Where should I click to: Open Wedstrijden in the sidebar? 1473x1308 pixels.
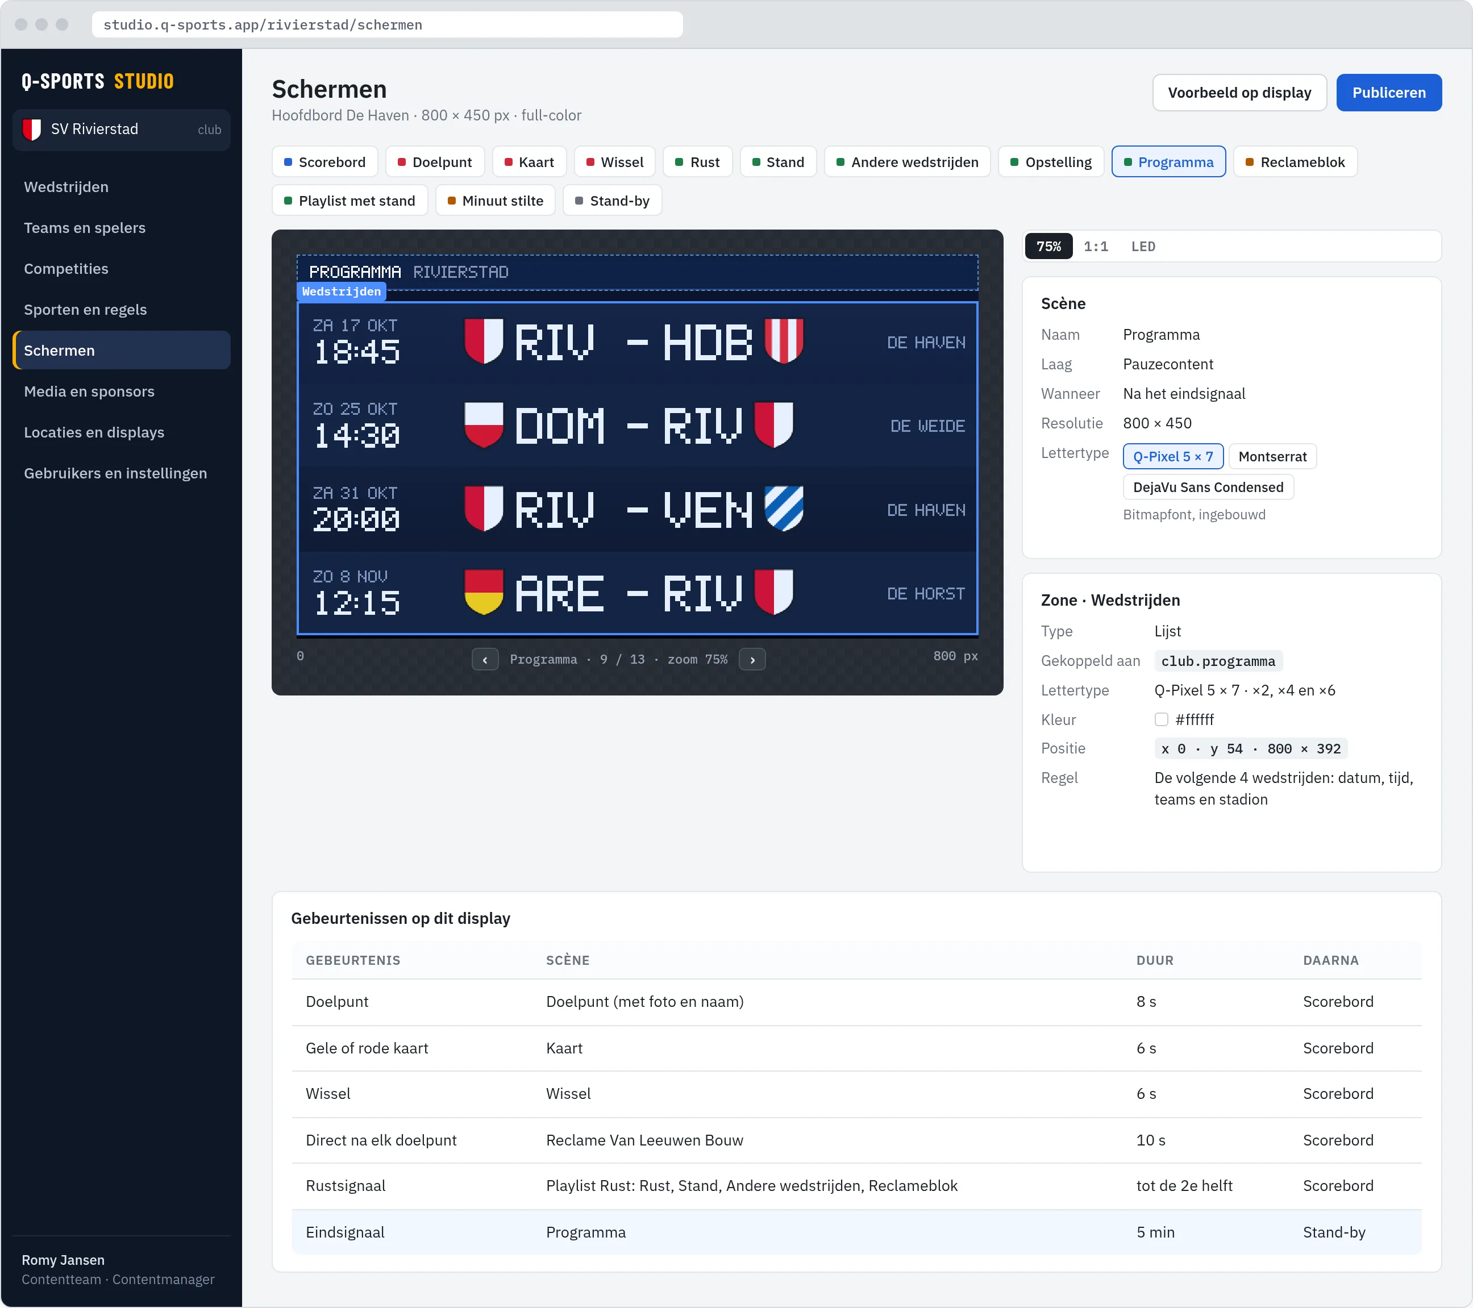point(121,186)
